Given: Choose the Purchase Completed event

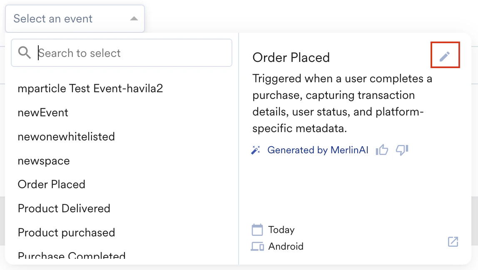Looking at the screenshot, I should pyautogui.click(x=72, y=255).
